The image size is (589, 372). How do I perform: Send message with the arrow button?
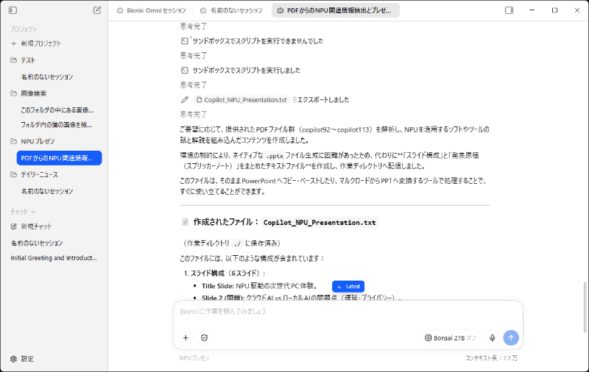click(x=511, y=338)
